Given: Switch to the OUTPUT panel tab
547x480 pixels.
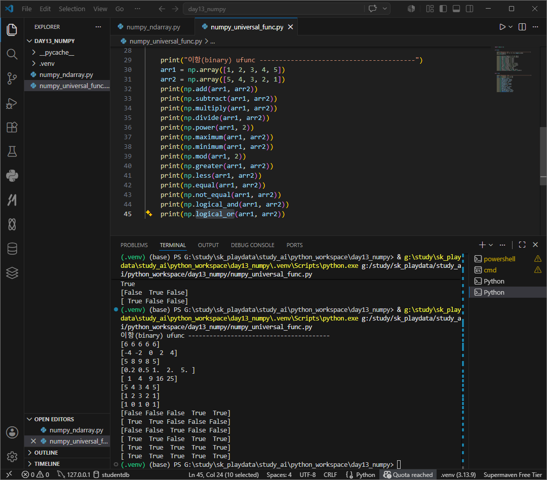Looking at the screenshot, I should coord(208,245).
